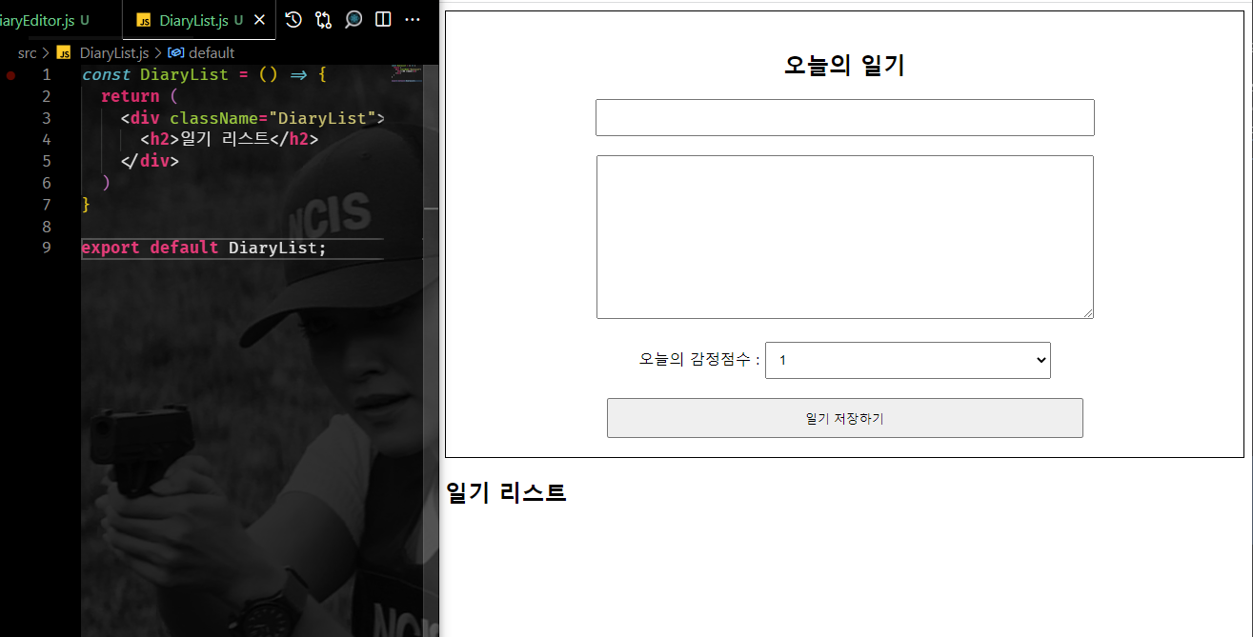The image size is (1253, 637).
Task: Click the h2 일기 리스트 code line
Action: click(229, 140)
